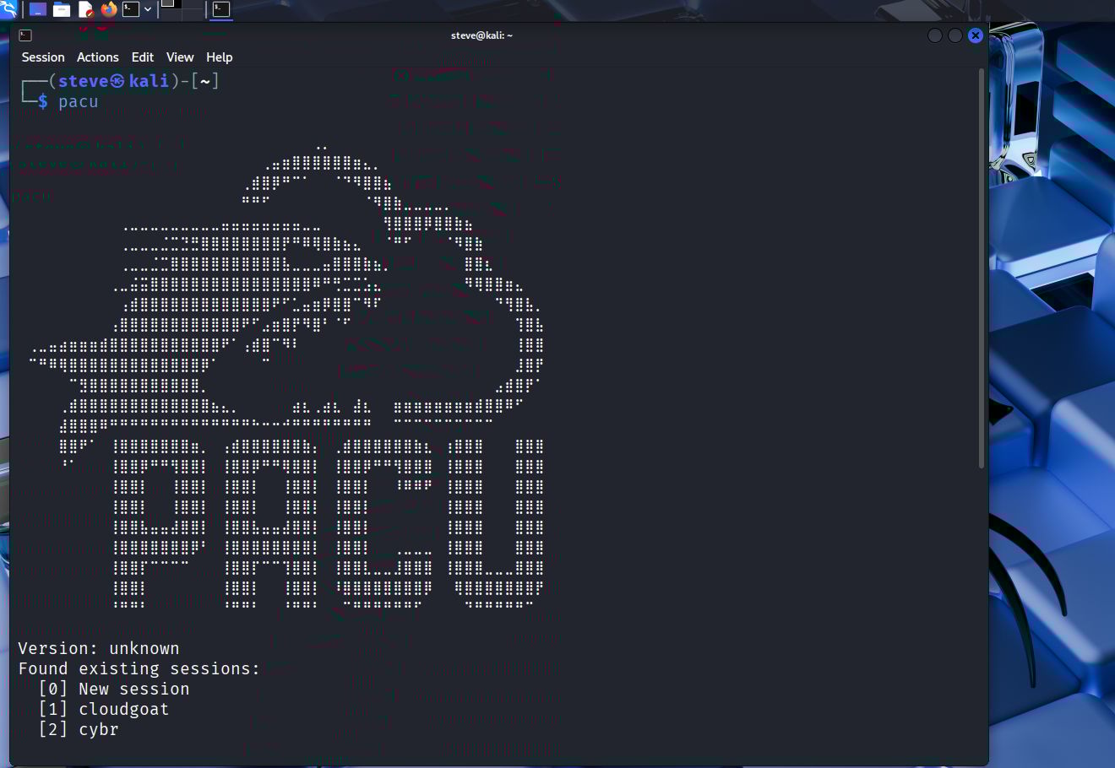Image resolution: width=1115 pixels, height=768 pixels.
Task: Launch the file manager from the panel
Action: pyautogui.click(x=62, y=9)
